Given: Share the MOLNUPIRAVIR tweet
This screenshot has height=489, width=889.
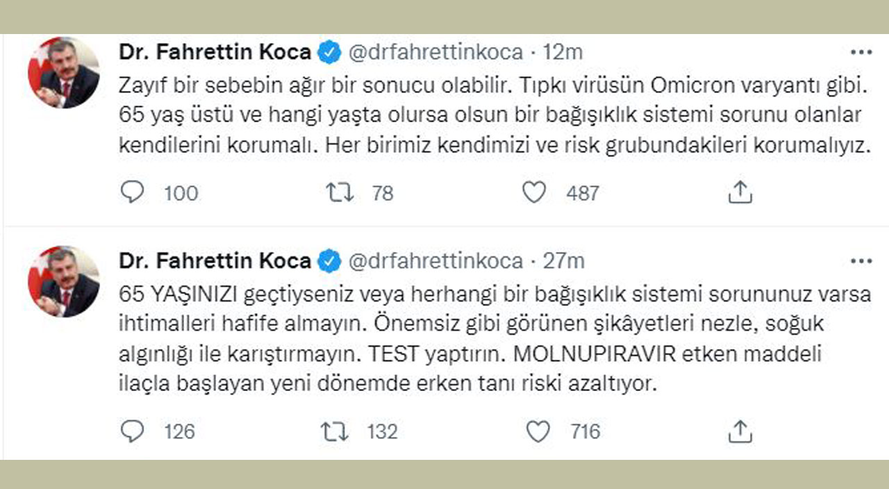Looking at the screenshot, I should coord(740,431).
